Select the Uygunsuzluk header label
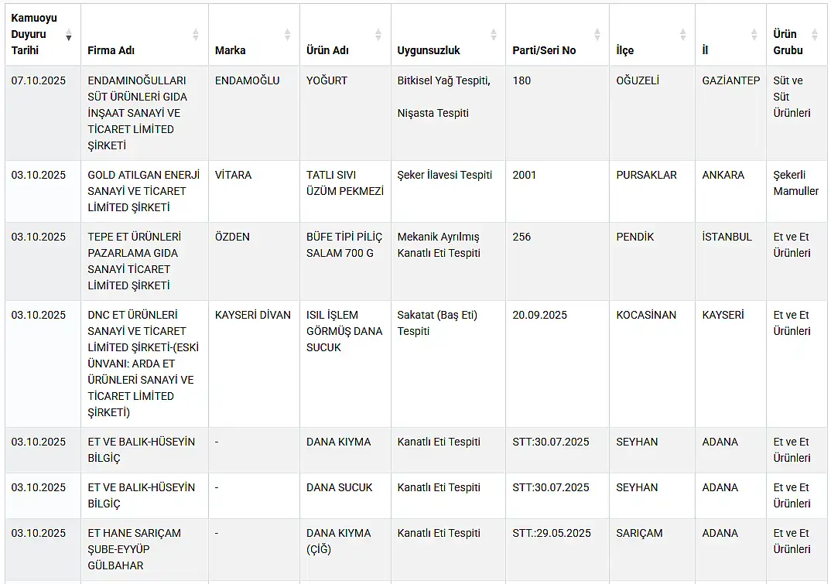The width and height of the screenshot is (831, 584). pos(428,50)
